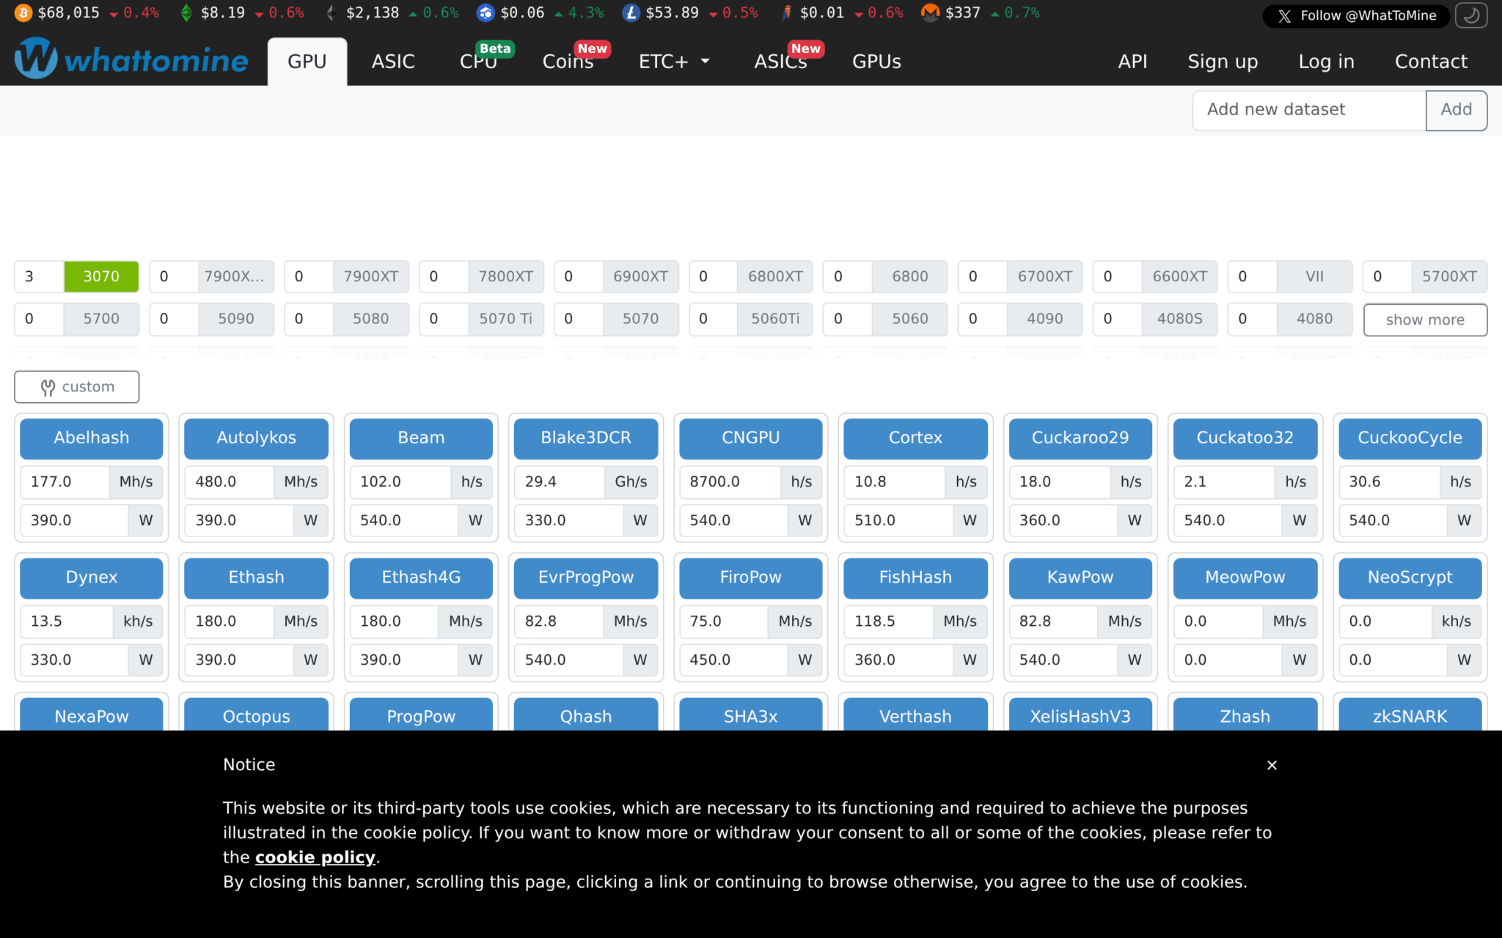Toggle the 3070 GPU selection
The height and width of the screenshot is (938, 1502).
101,276
